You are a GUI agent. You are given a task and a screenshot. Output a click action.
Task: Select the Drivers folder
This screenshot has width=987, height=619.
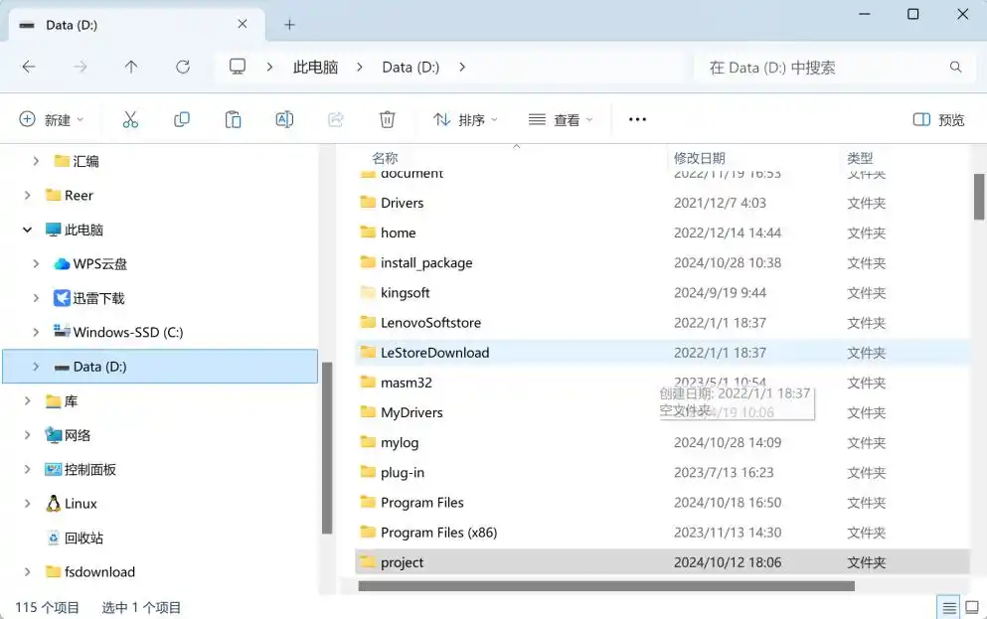click(403, 203)
